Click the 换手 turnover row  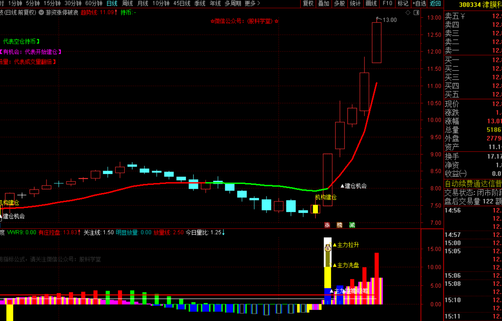tap(473, 157)
